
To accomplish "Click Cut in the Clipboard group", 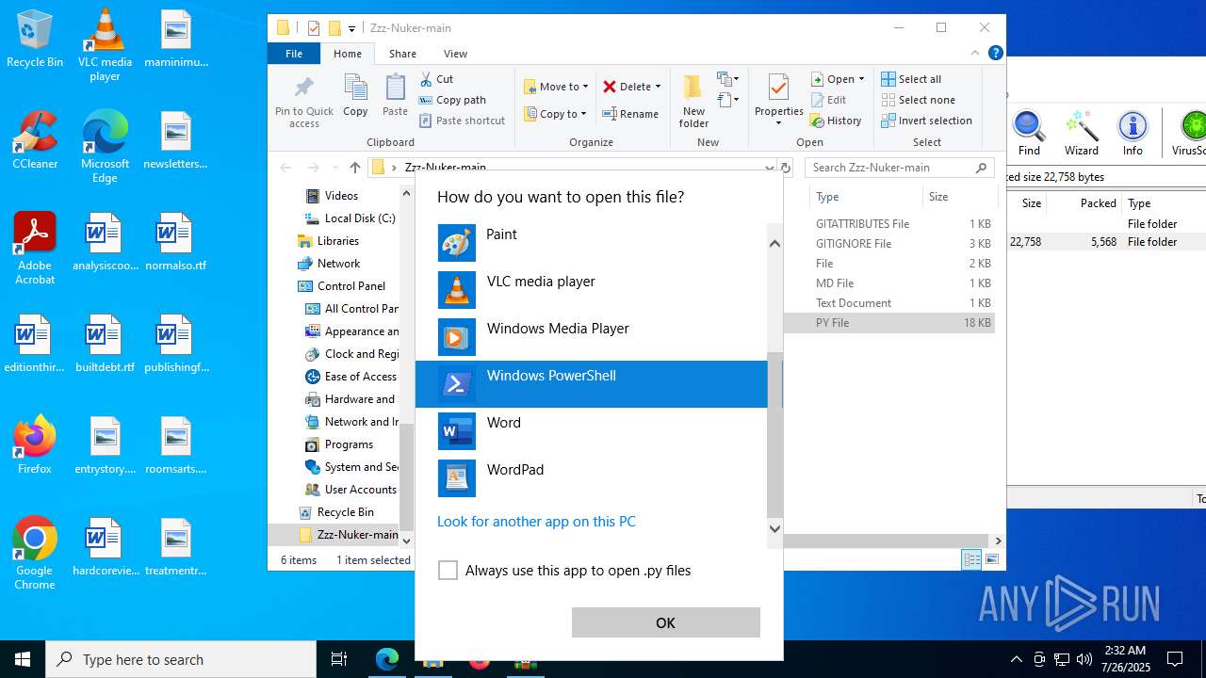I will click(436, 79).
